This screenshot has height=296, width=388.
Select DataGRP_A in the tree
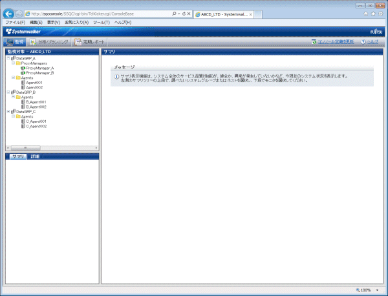click(26, 58)
